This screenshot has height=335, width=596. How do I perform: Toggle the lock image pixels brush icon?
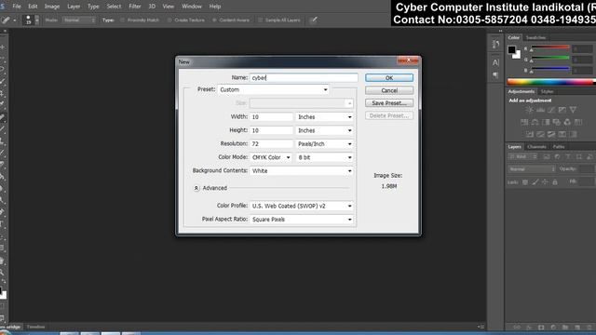(535, 182)
